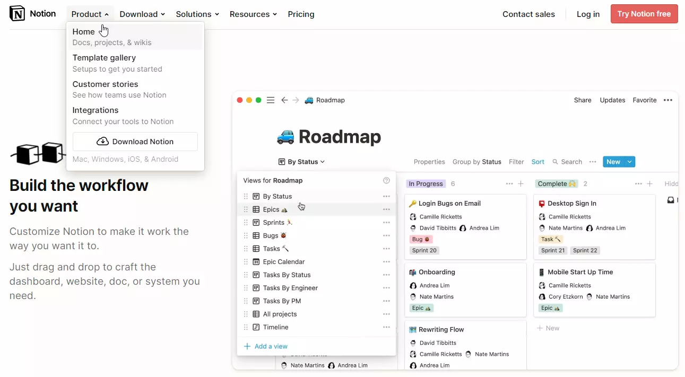Open more options for the Tasks By Status view
Image resolution: width=685 pixels, height=377 pixels.
pos(386,275)
